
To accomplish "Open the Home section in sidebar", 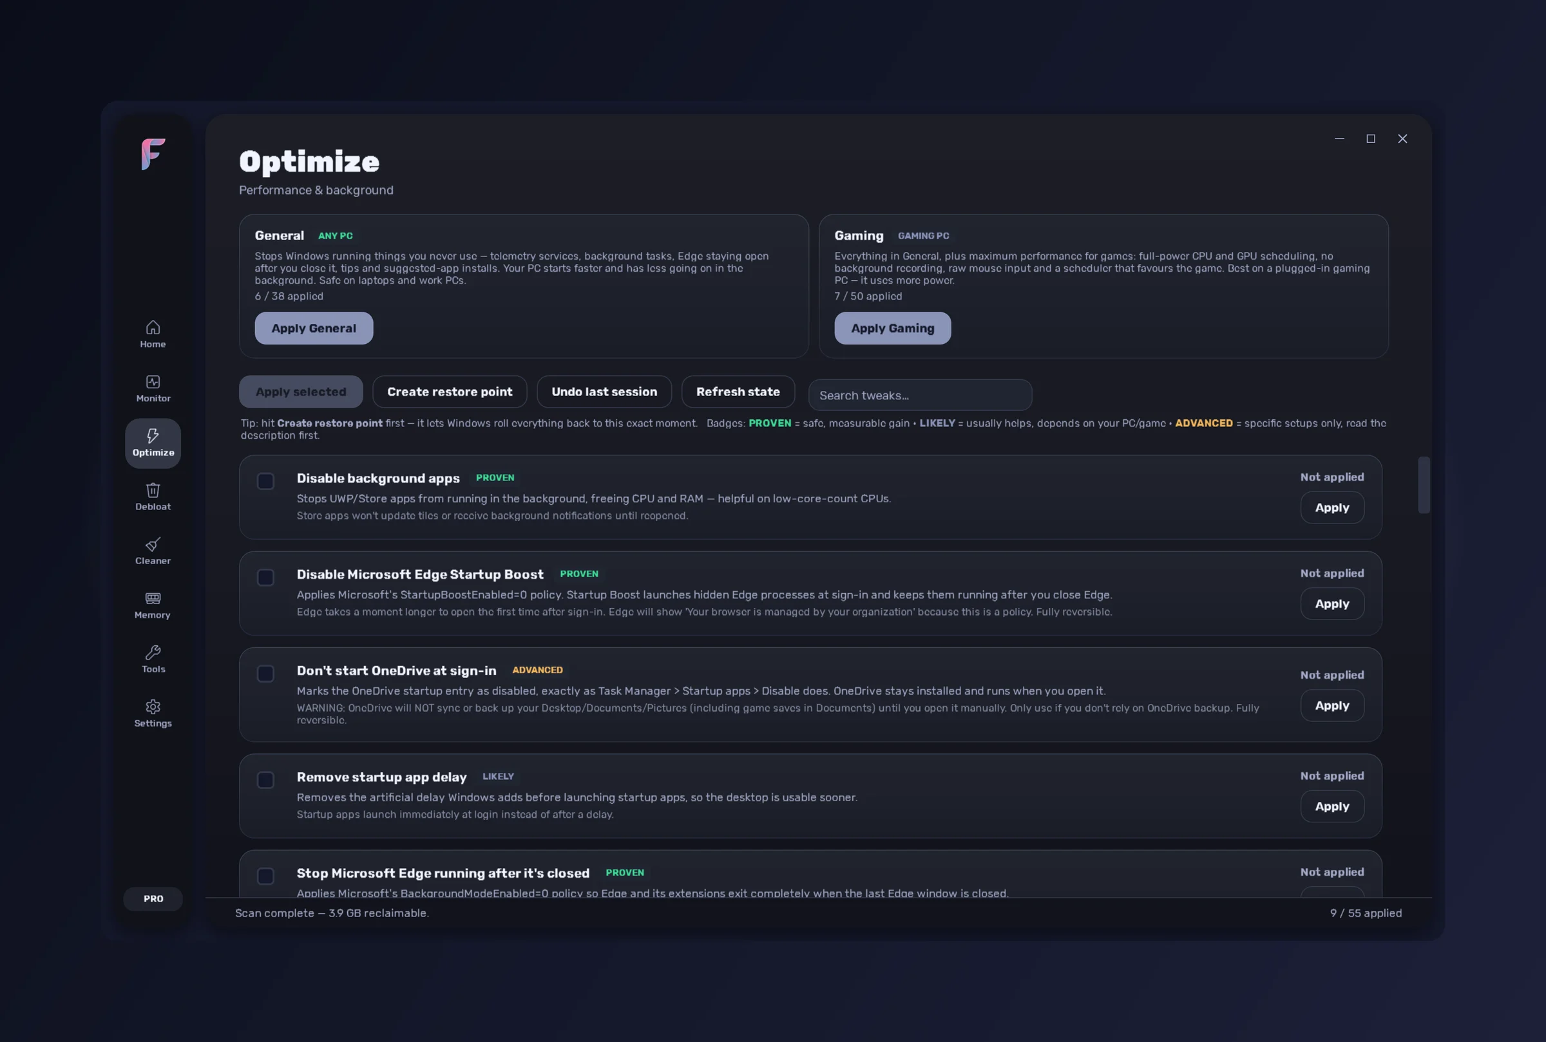I will coord(153,334).
